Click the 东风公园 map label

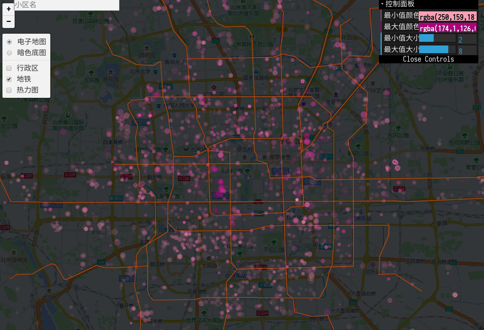(398, 135)
